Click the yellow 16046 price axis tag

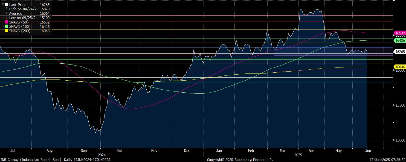click(399, 67)
